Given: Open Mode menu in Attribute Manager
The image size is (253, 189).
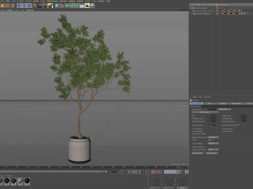Looking at the screenshot, I should [x=195, y=97].
